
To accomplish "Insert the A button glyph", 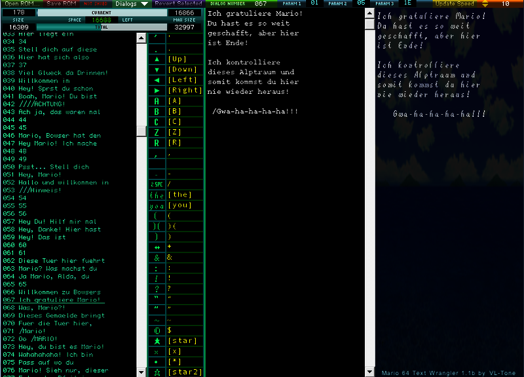I will click(x=157, y=101).
